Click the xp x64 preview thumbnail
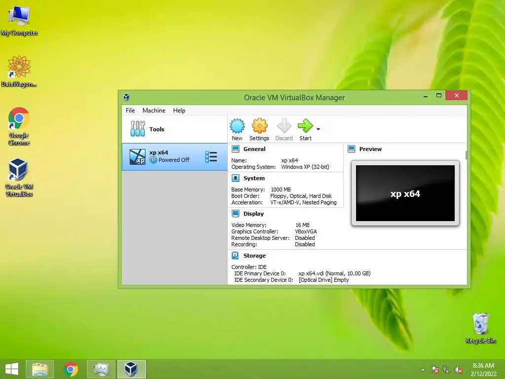Screen dimensions: 505x379 click(405, 193)
